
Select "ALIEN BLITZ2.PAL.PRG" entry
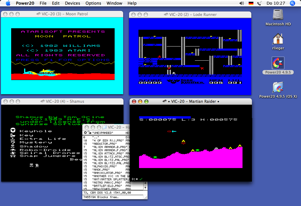(x=106, y=163)
